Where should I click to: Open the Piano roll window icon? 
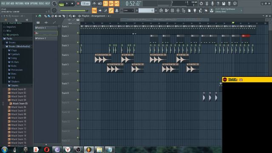click(167, 11)
